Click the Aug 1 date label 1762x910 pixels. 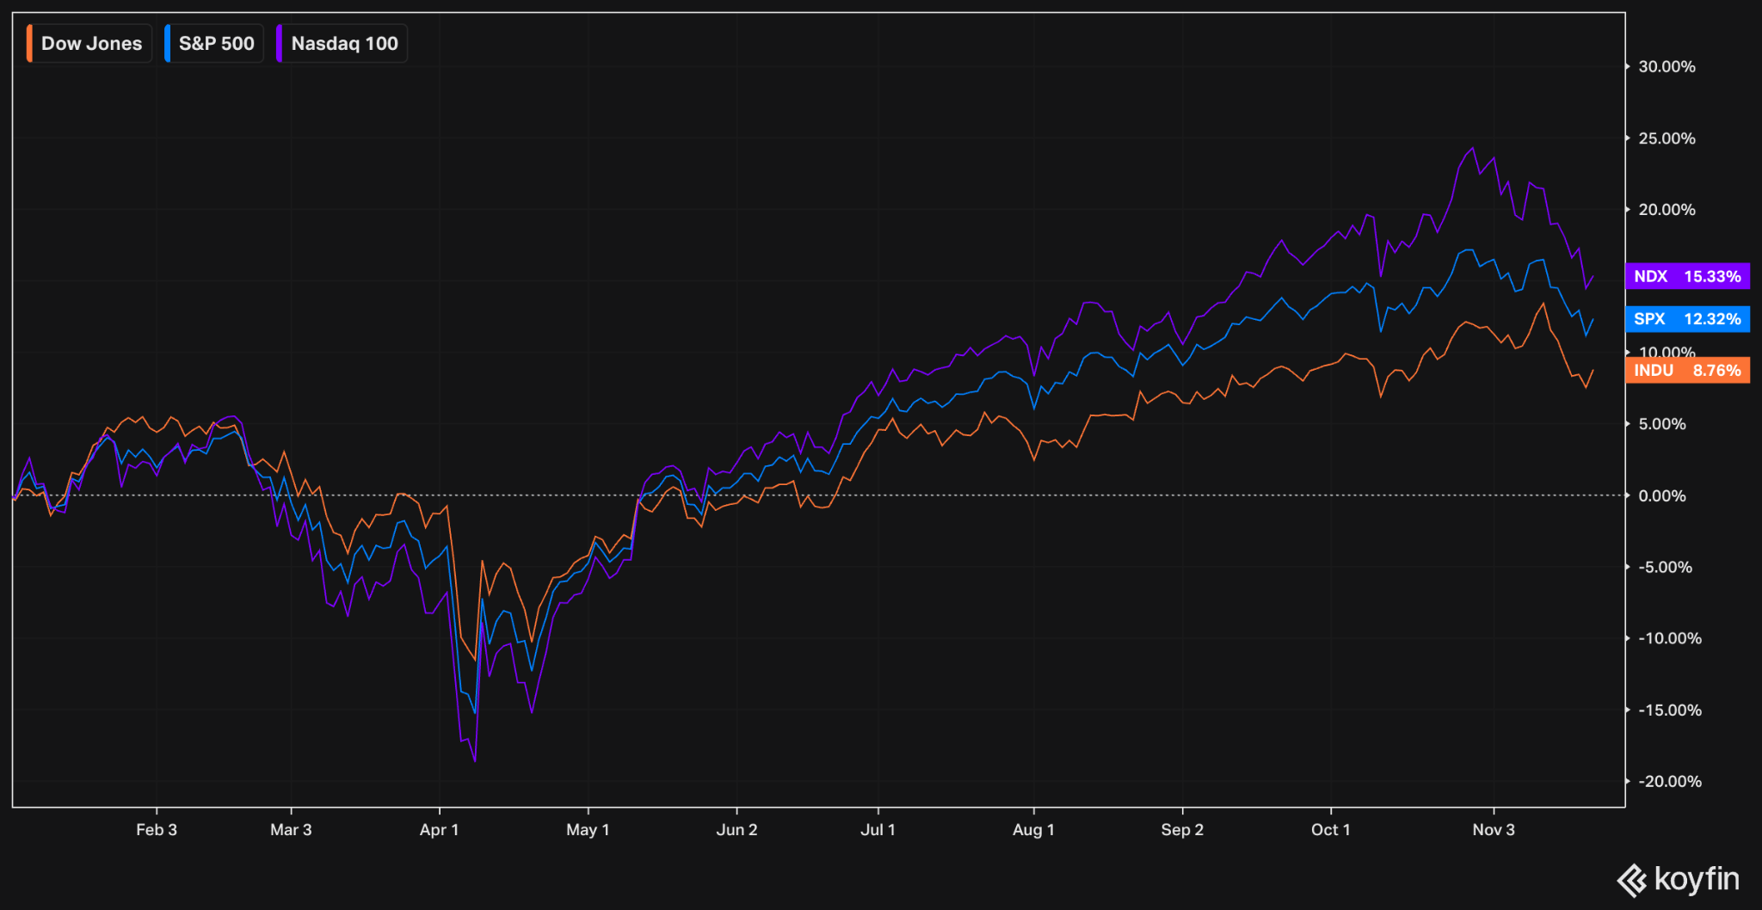click(1033, 830)
